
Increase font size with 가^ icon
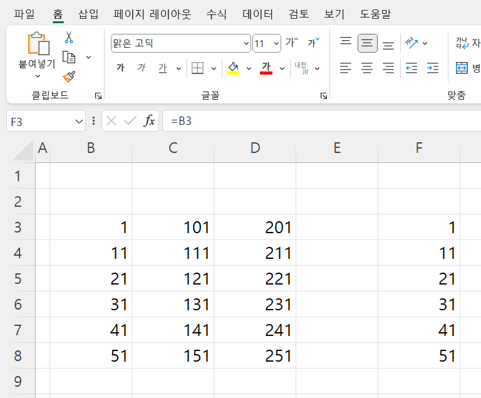(x=292, y=43)
